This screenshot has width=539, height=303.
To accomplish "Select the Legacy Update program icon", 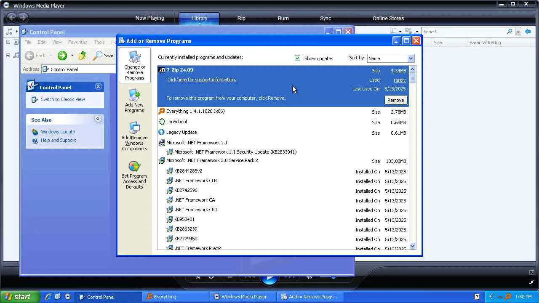I will click(x=162, y=132).
